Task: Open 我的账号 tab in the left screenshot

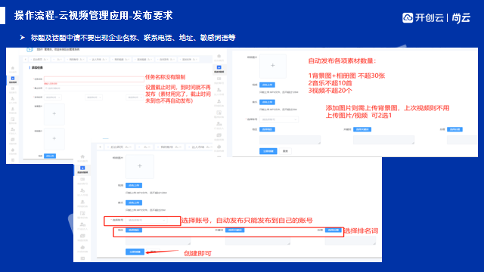Action: pyautogui.click(x=76, y=59)
